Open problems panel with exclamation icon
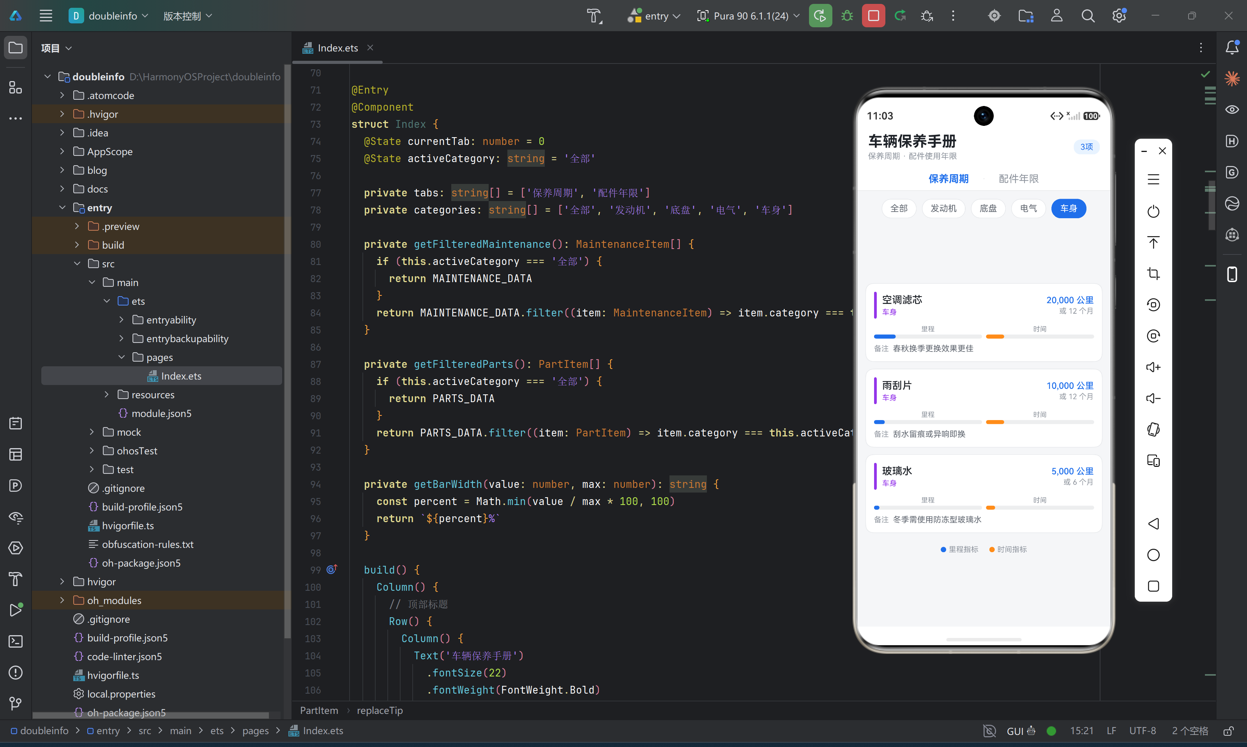Image resolution: width=1247 pixels, height=747 pixels. pyautogui.click(x=16, y=673)
